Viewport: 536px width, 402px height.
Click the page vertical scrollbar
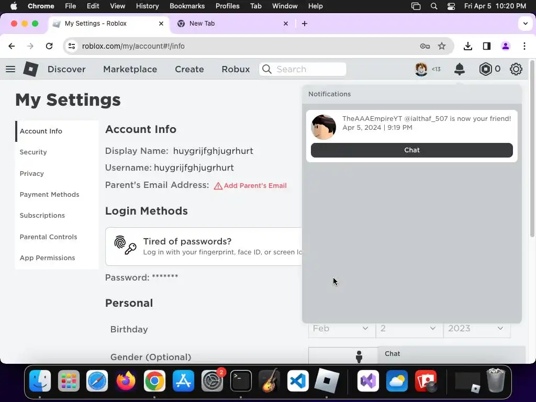pos(532,149)
